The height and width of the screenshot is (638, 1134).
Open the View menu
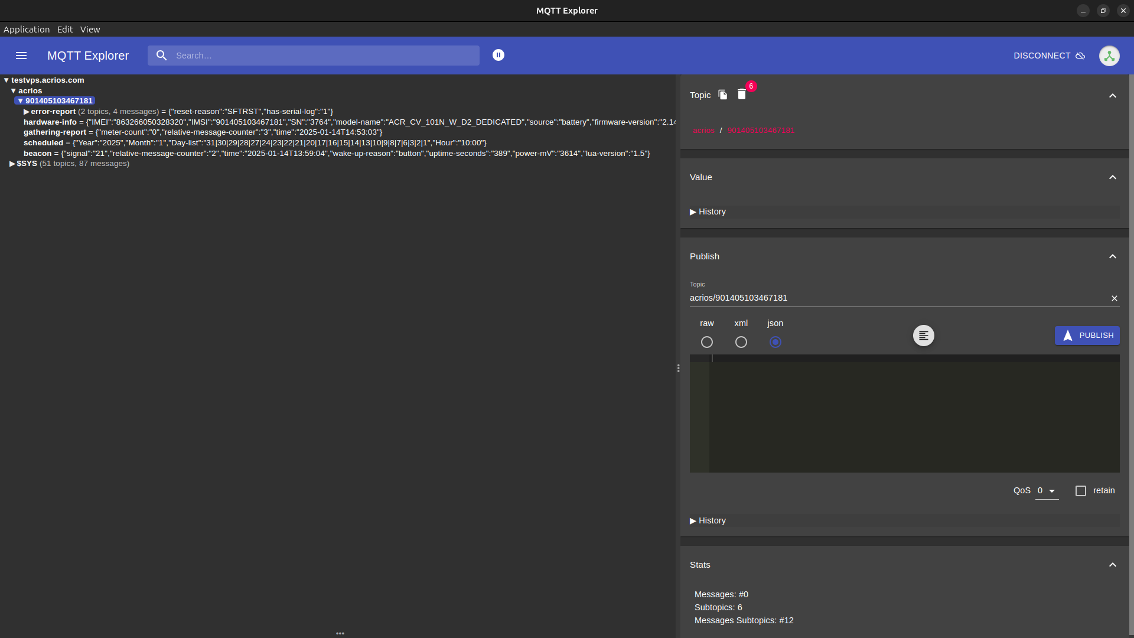point(90,30)
